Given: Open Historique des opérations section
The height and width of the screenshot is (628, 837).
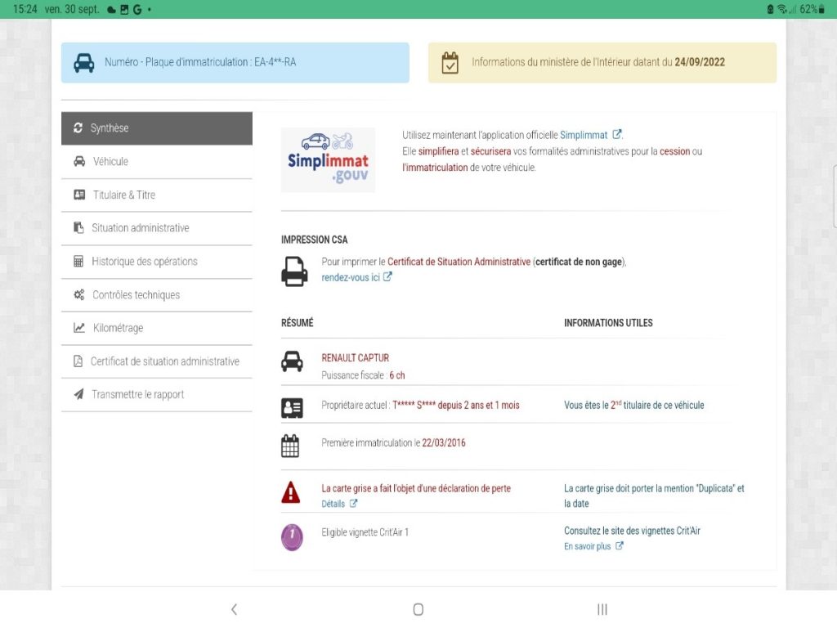Looking at the screenshot, I should (157, 262).
